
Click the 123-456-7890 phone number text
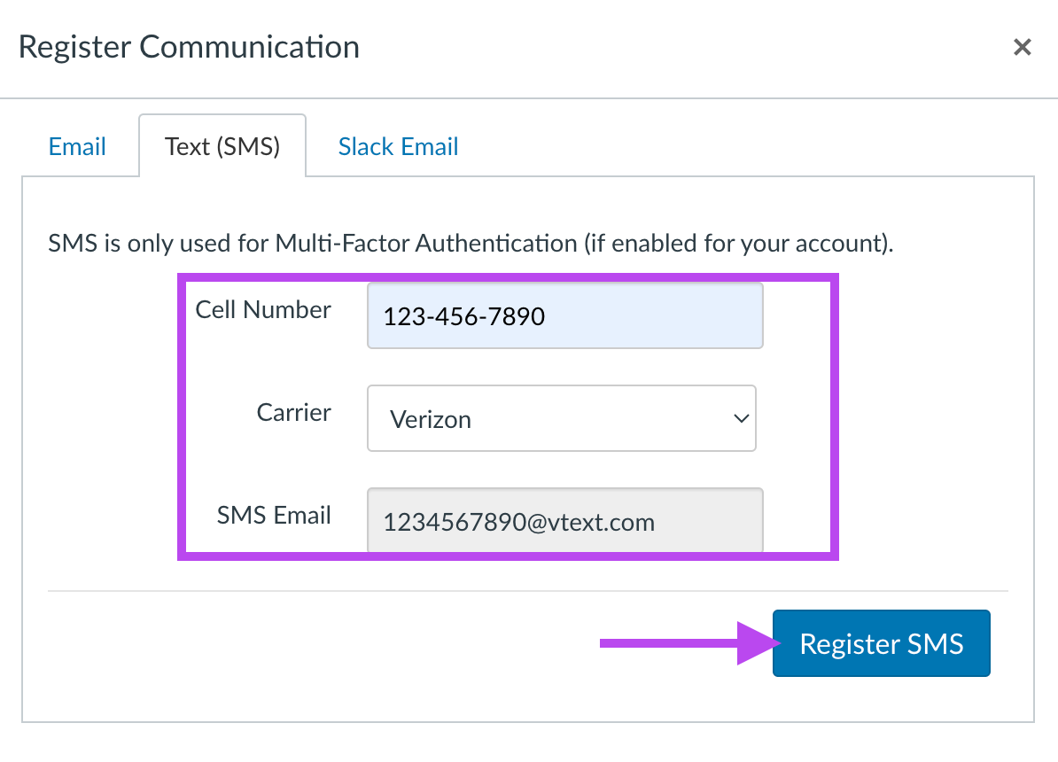coord(463,316)
